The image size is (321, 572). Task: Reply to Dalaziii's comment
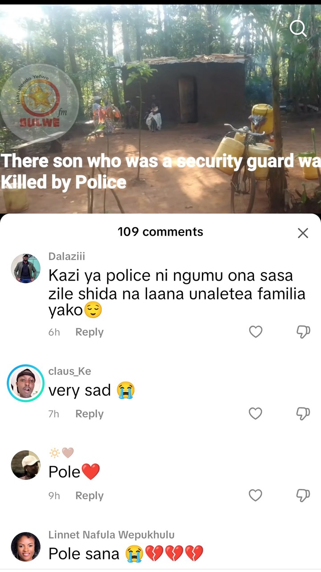coord(89,332)
